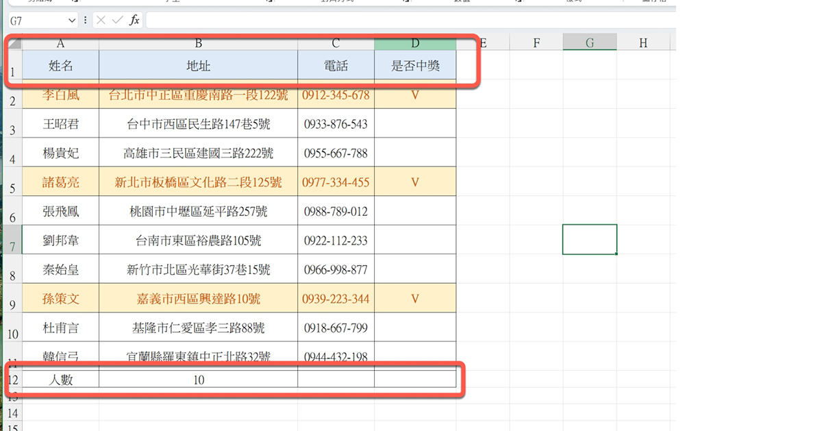
Task: Select the cell showing 10
Action: point(198,379)
